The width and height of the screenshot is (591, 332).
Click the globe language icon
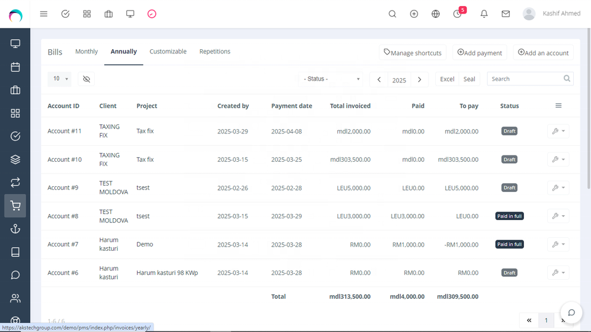point(436,14)
